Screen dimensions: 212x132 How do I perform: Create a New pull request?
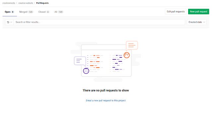(198, 12)
